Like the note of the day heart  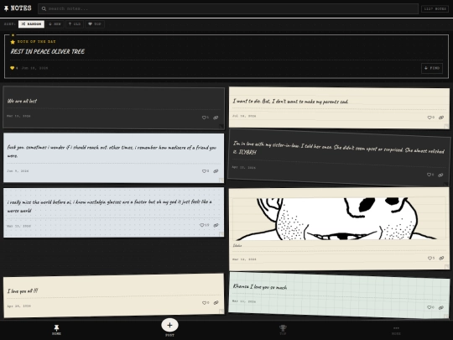click(x=12, y=68)
